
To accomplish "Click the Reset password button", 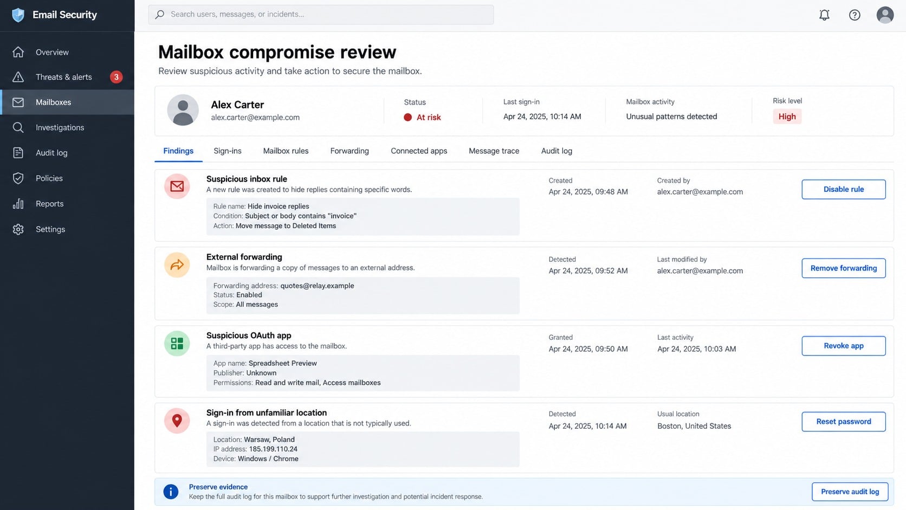I will [x=844, y=422].
